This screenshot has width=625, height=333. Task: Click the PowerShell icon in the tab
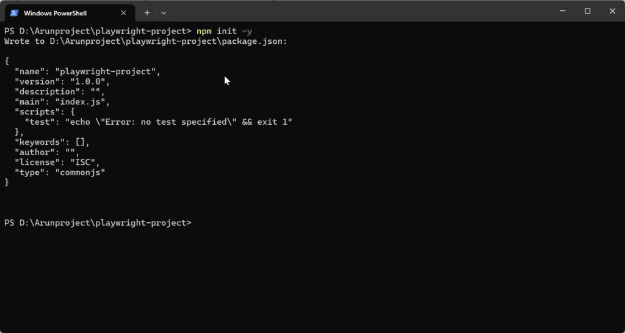point(14,12)
